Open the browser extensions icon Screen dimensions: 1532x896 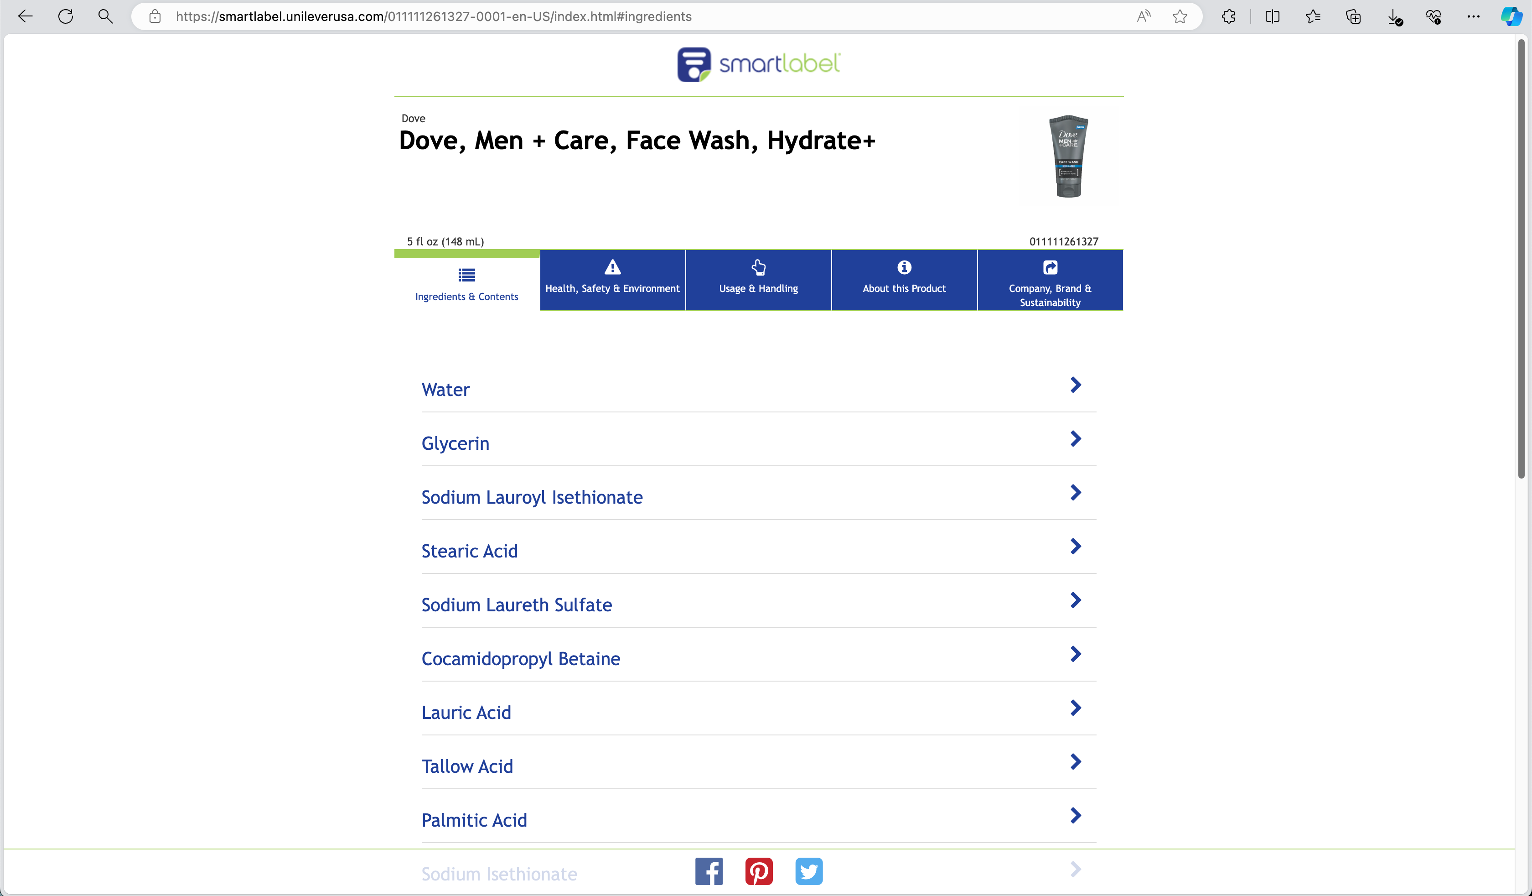click(1228, 16)
